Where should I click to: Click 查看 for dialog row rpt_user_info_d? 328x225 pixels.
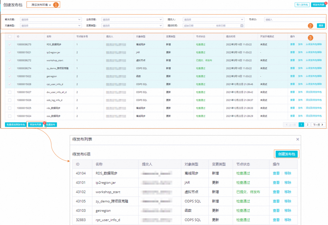coord(276,220)
